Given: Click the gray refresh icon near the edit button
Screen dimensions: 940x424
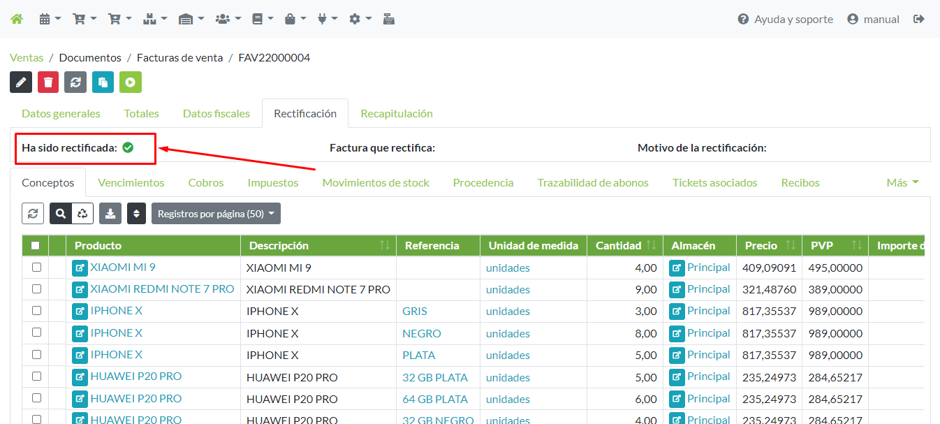Looking at the screenshot, I should pos(75,82).
